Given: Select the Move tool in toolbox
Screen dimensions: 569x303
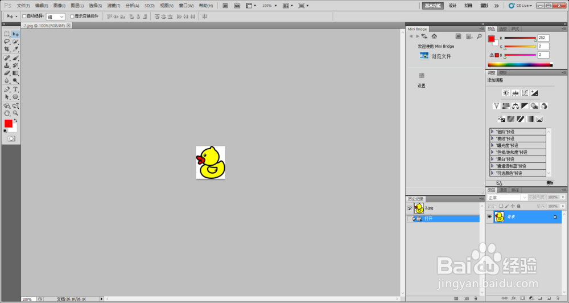Looking at the screenshot, I should coord(15,34).
